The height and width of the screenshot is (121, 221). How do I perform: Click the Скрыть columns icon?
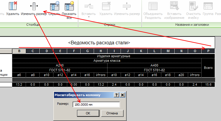[55, 6]
